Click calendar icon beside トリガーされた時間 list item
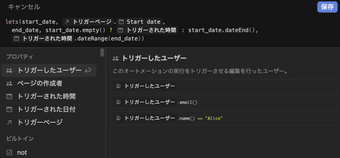340x158 pixels. coord(9,96)
